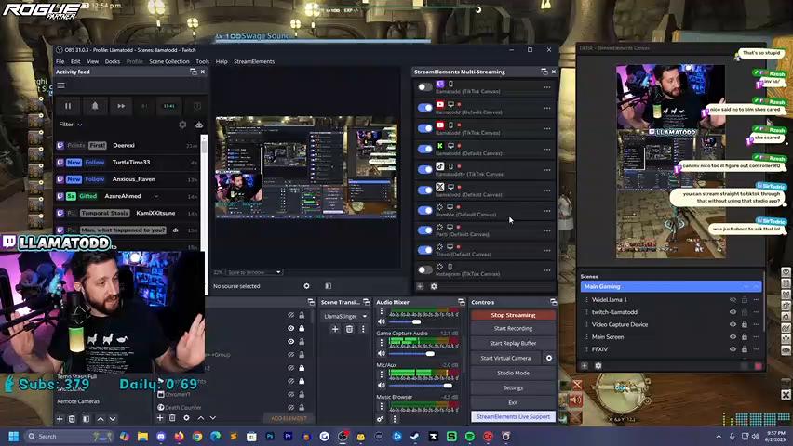Disable first YouTube Default Canvas toggle
The image size is (793, 446).
point(424,108)
